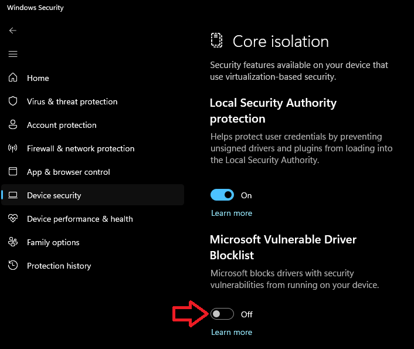The width and height of the screenshot is (414, 349).
Task: Click the Family options people icon
Action: click(x=13, y=242)
